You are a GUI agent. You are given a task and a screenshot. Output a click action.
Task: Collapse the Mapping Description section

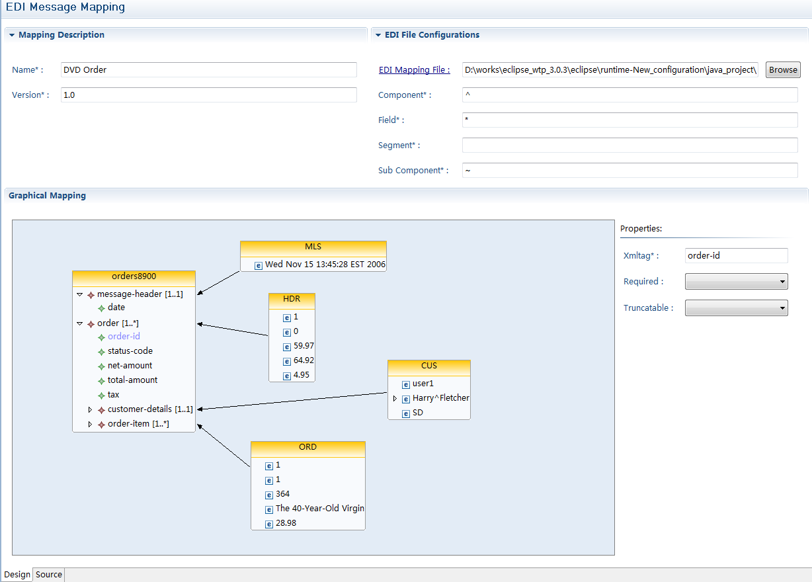tap(12, 35)
